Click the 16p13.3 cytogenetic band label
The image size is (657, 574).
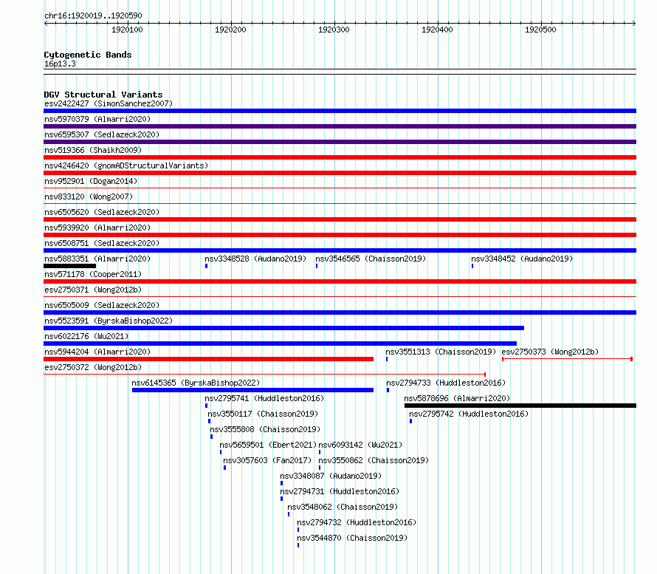coord(60,64)
